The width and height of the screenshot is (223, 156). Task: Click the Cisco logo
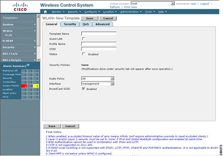click(20, 7)
